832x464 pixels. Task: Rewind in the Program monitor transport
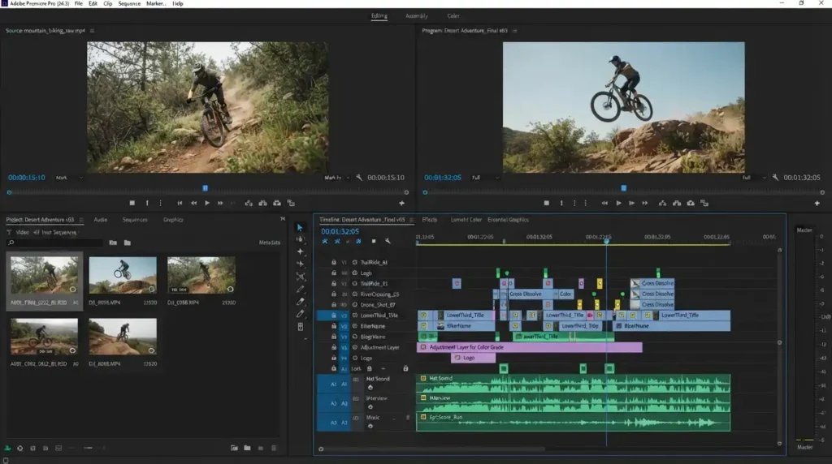click(x=604, y=203)
